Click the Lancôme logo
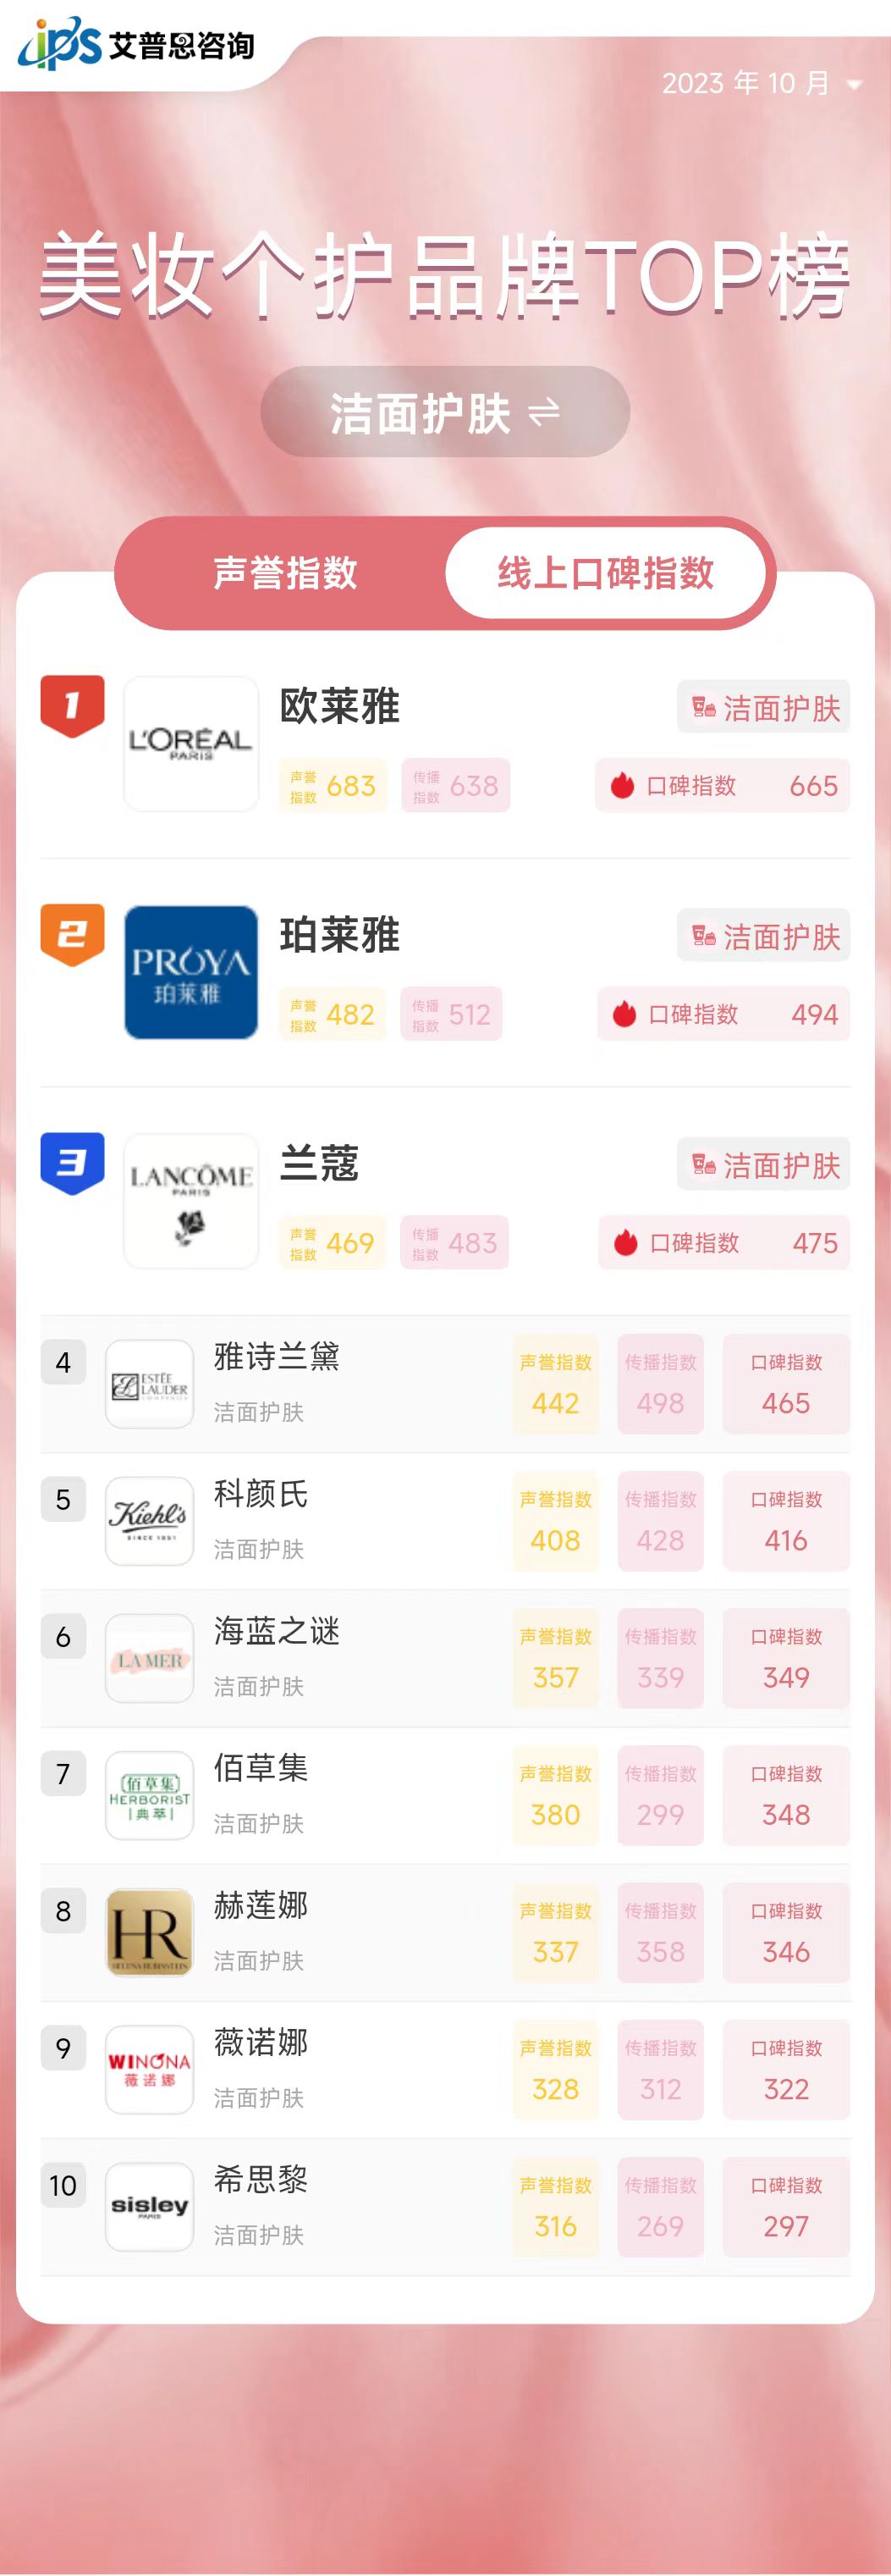The width and height of the screenshot is (891, 2576). coord(190,1201)
